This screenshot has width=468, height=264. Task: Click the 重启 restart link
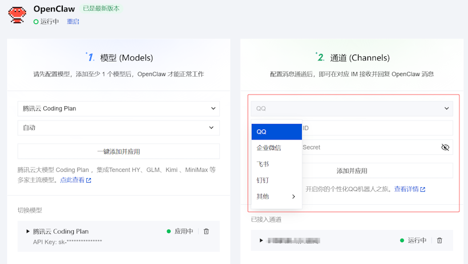click(x=73, y=22)
